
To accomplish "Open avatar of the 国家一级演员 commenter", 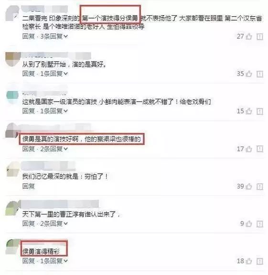I will click(x=12, y=97).
